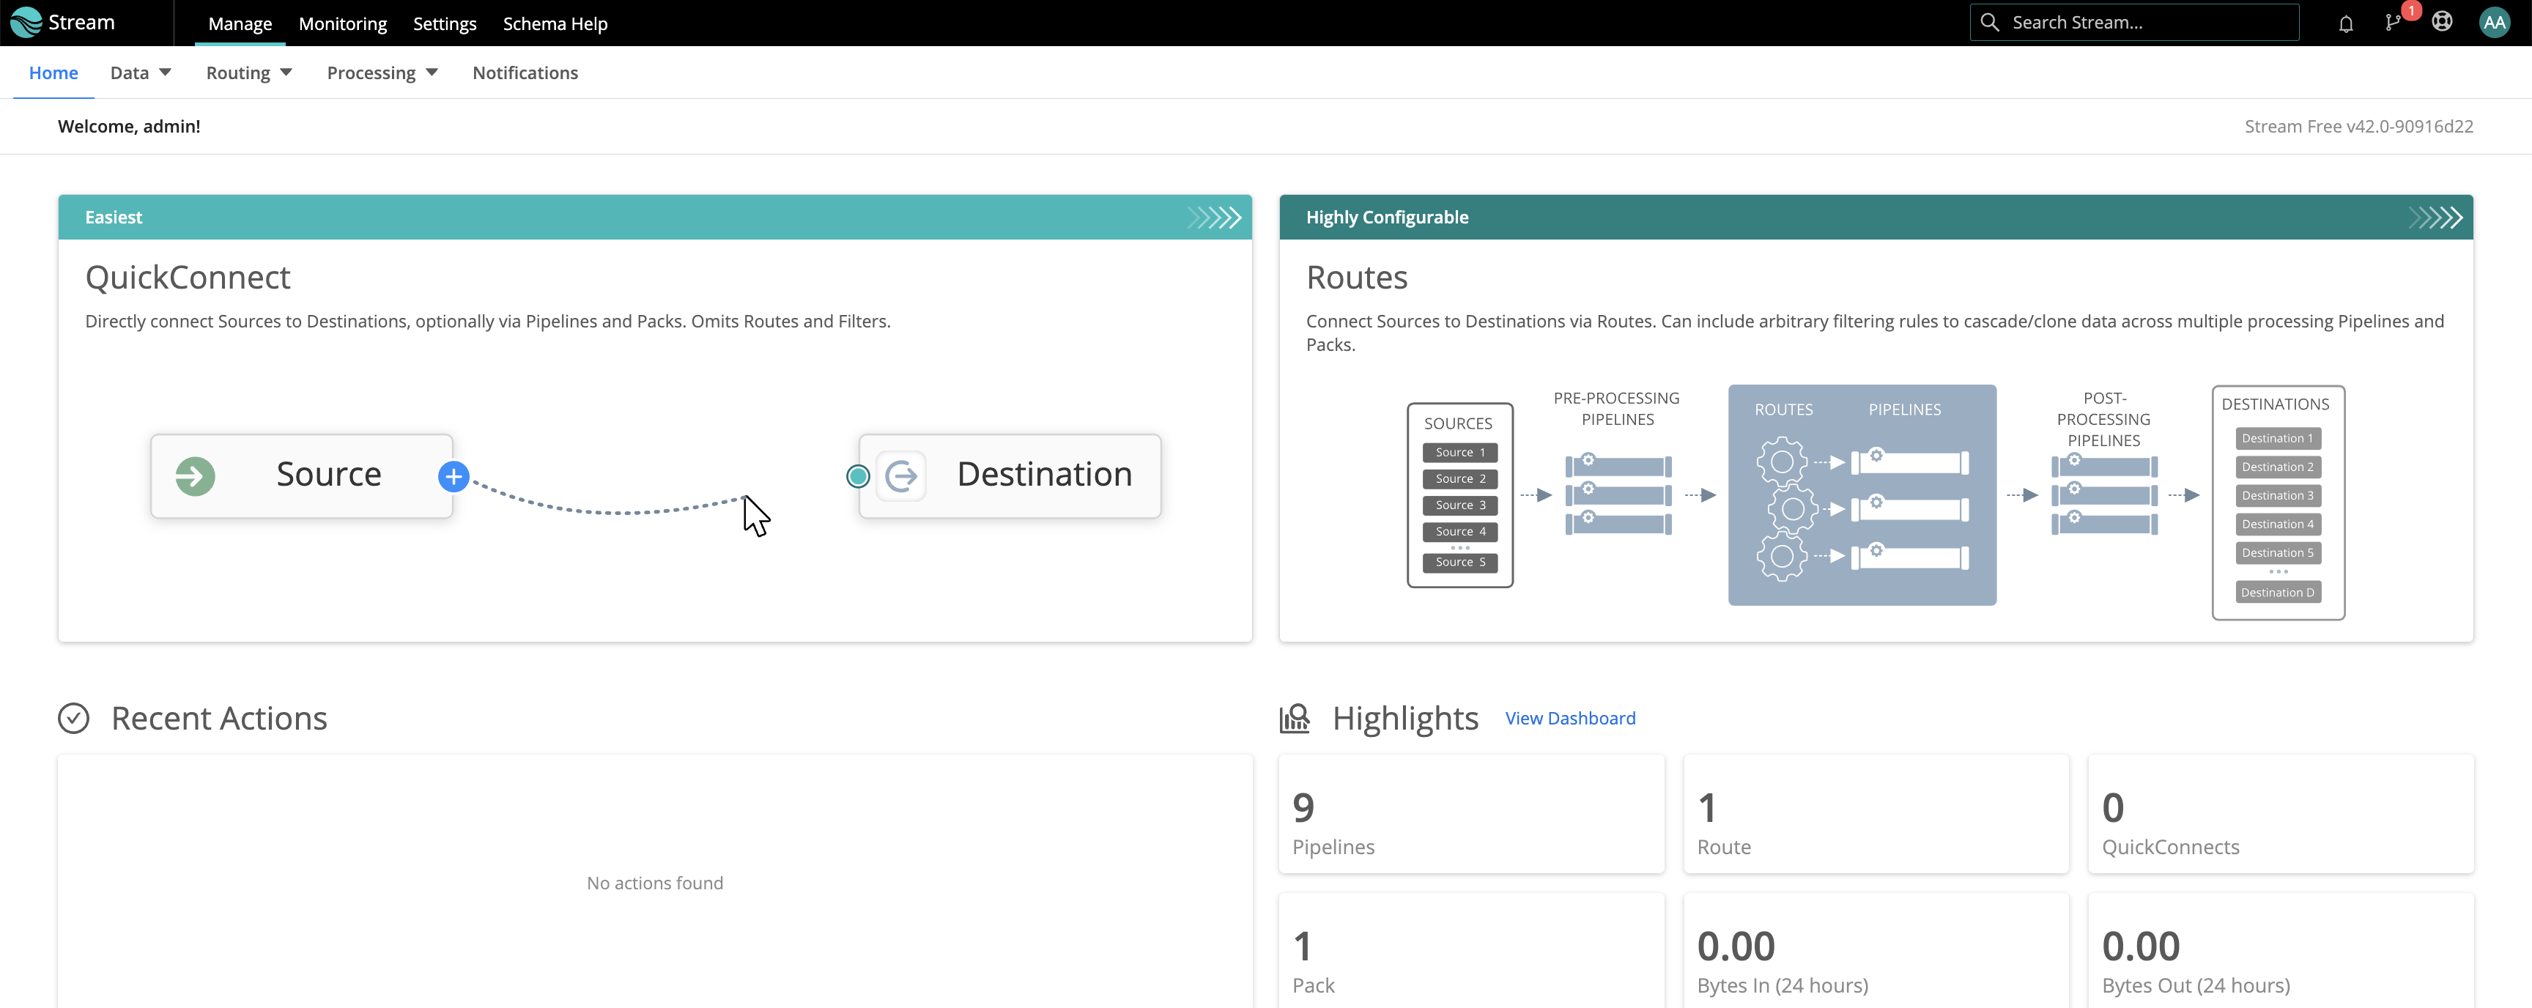
Task: Open the help life-ring icon
Action: [2443, 23]
